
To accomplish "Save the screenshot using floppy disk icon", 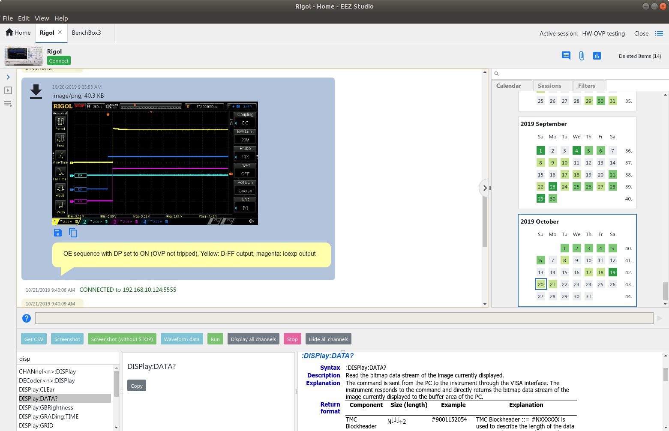I will 58,233.
